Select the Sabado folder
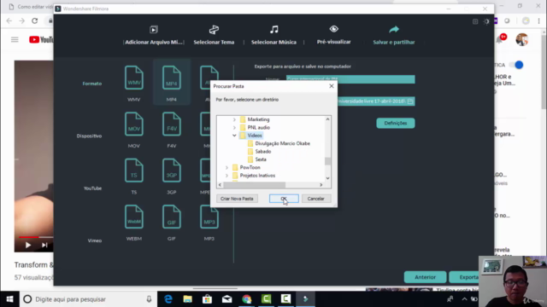Screen dimensions: 547x307 tap(263, 152)
